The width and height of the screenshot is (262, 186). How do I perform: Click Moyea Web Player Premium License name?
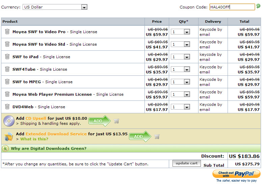pyautogui.click(x=52, y=94)
